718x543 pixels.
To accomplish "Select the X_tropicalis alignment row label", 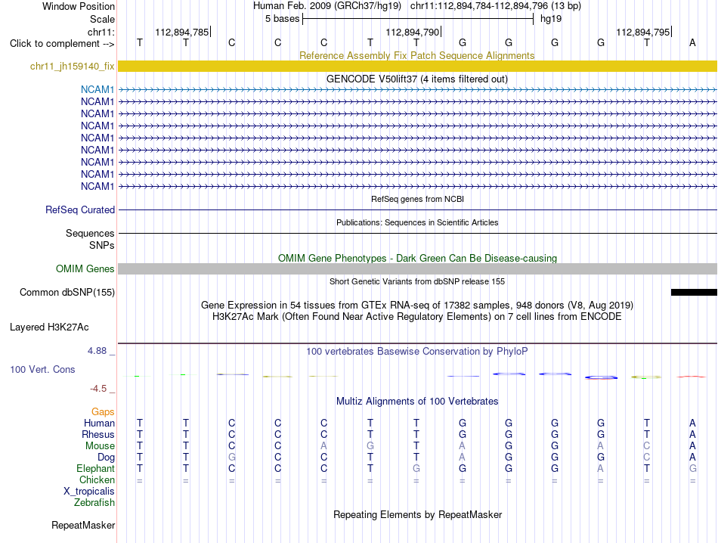I will (x=89, y=492).
